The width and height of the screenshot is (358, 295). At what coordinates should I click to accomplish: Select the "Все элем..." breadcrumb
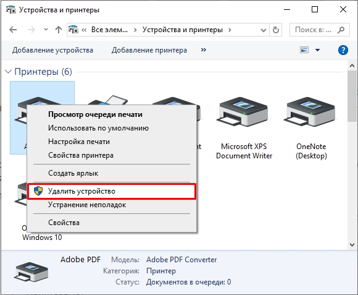click(x=109, y=30)
